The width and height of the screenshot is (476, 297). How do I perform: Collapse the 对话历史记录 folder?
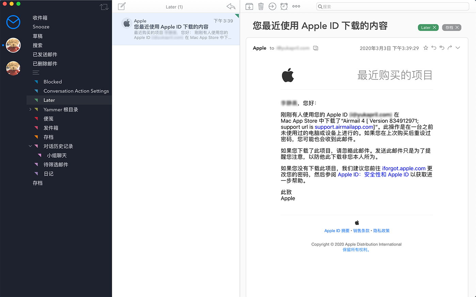[x=30, y=146]
